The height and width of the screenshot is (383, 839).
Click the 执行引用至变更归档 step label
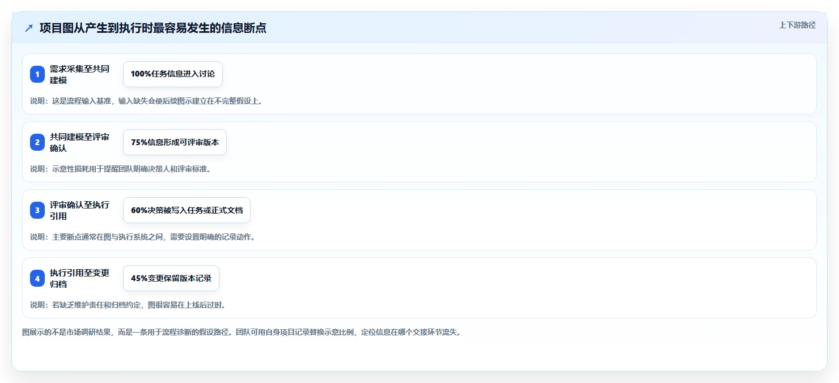80,278
